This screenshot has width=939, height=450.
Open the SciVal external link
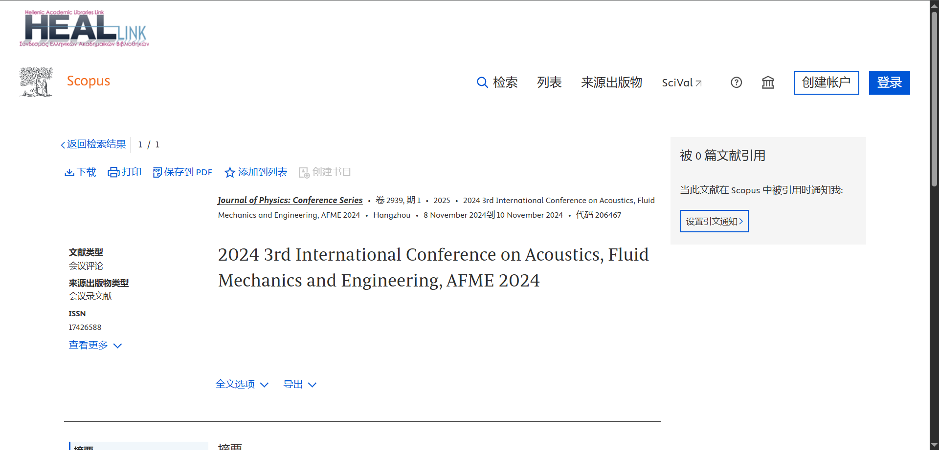pos(682,83)
